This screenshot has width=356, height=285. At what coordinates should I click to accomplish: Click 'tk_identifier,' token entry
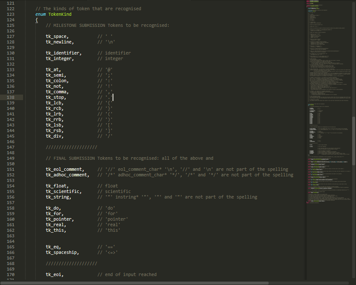click(x=64, y=53)
